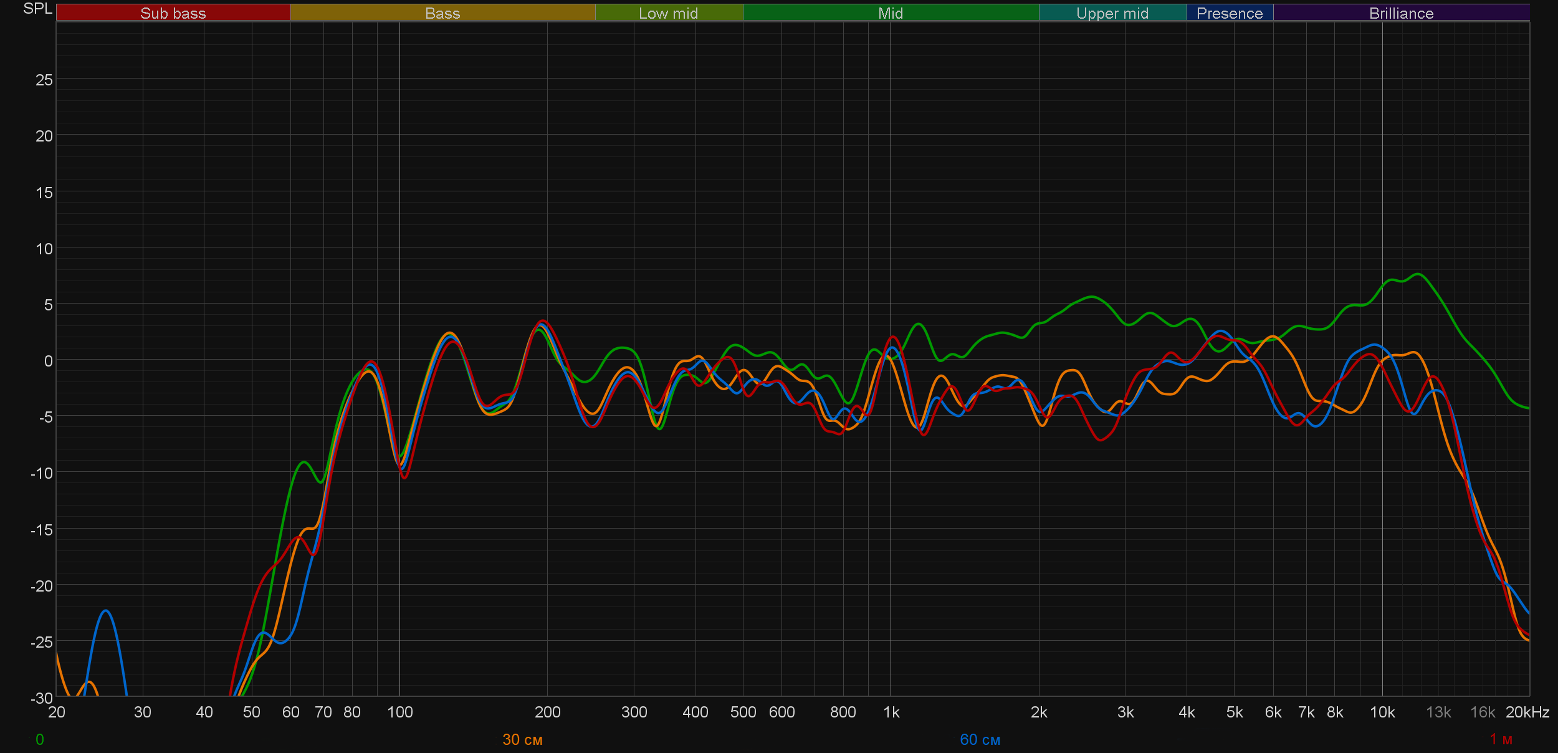The height and width of the screenshot is (753, 1558).
Task: Toggle the green 0 legend label
Action: point(40,739)
